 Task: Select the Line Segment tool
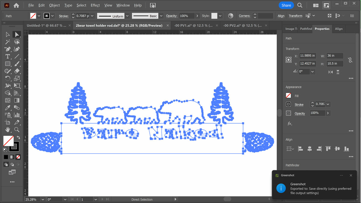[17, 57]
